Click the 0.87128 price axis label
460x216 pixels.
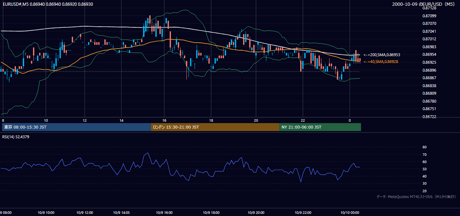(x=429, y=8)
